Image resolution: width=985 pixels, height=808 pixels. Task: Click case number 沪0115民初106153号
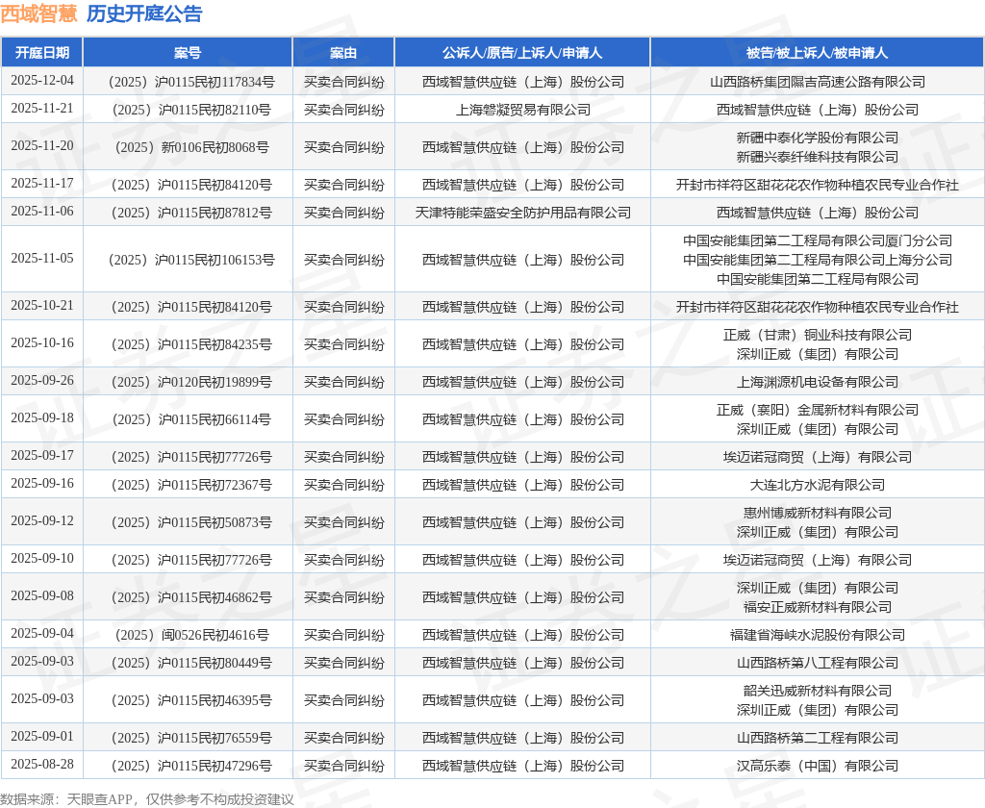click(x=215, y=260)
